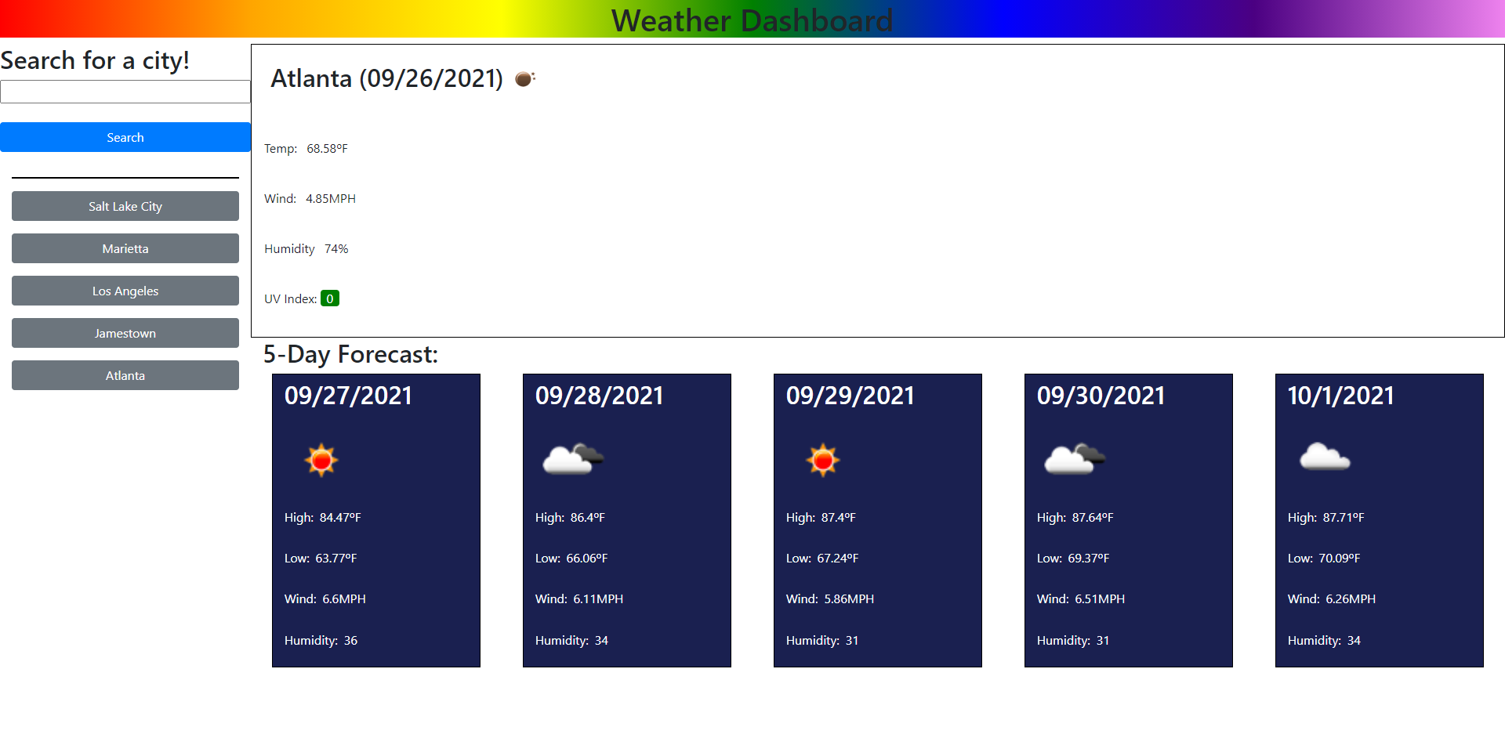Select the Jamestown history button

coord(125,333)
